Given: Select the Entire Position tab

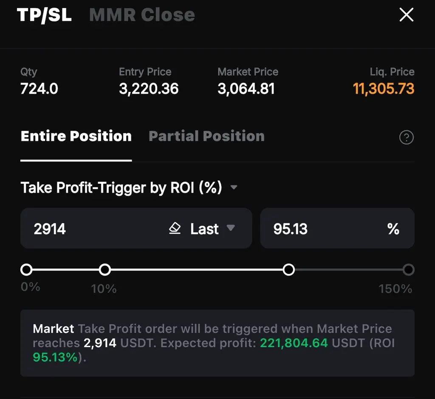Looking at the screenshot, I should tap(76, 136).
